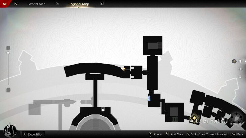
Task: Click the double chevron between map tabs
Action: pyautogui.click(x=58, y=4)
